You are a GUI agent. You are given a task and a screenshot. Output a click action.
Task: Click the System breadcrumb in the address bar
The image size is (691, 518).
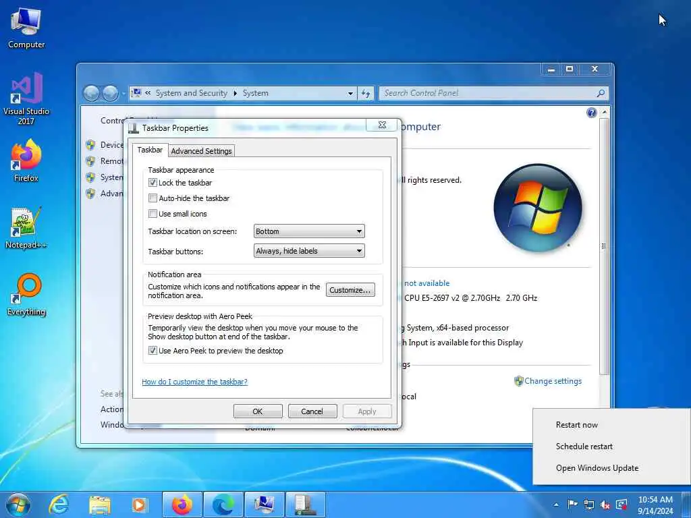pyautogui.click(x=256, y=93)
